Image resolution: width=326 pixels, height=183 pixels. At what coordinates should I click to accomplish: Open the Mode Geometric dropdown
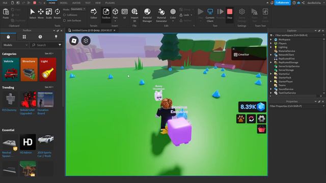78,9
